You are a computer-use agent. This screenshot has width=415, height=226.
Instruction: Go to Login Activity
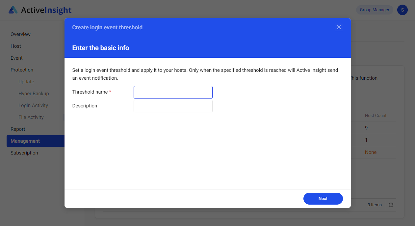click(x=33, y=105)
